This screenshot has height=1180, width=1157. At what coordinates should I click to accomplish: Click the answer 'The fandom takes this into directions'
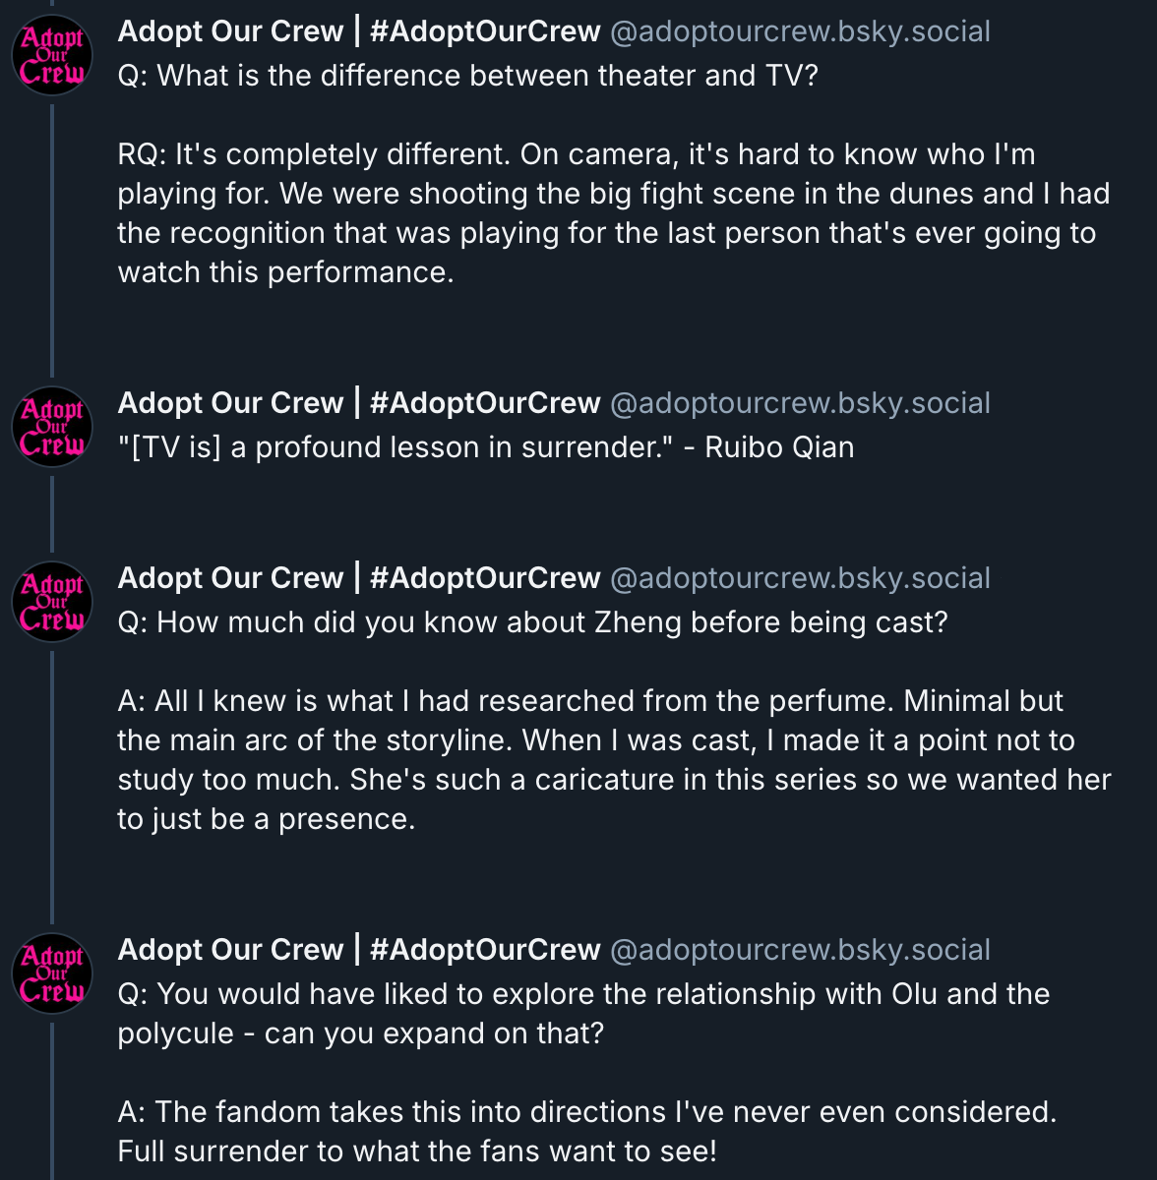click(x=586, y=1132)
